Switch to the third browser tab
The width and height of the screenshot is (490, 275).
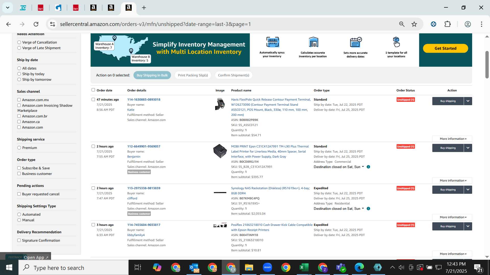coord(58,8)
